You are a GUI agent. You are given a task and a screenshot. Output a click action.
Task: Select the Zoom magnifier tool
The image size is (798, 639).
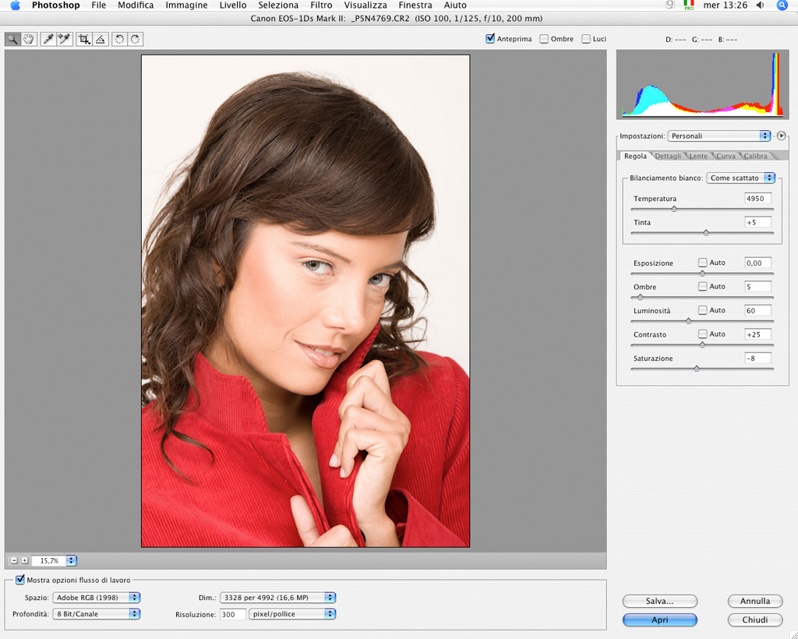[x=12, y=39]
